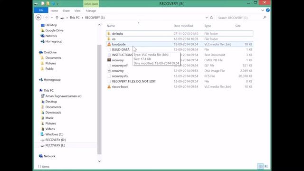Click RECOVERY (E:) in address breadcrumb
This screenshot has height=171, width=304.
click(95, 18)
